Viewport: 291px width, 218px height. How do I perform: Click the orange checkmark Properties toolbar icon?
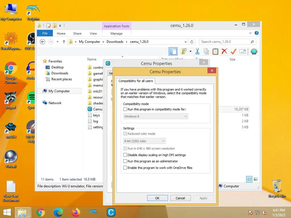click(x=233, y=51)
